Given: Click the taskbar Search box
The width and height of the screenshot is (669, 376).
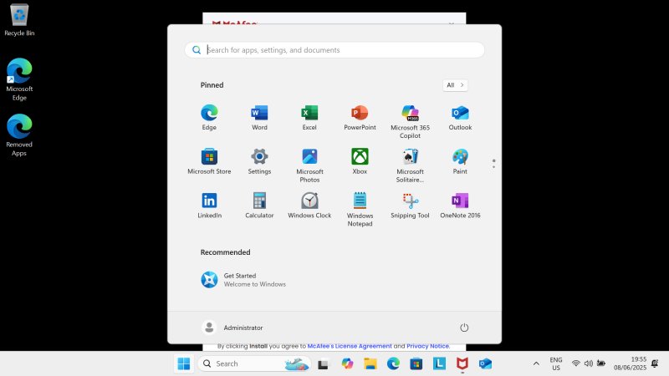Looking at the screenshot, I should [254, 363].
